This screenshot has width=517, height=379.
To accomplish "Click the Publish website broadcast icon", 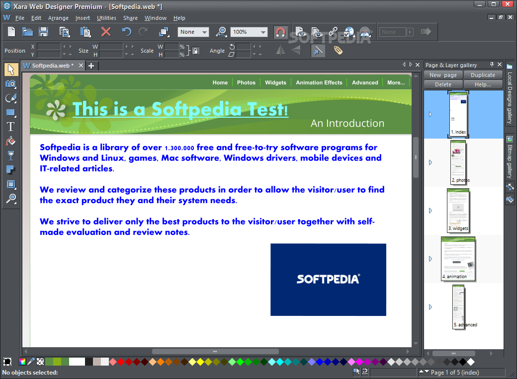I will (365, 32).
